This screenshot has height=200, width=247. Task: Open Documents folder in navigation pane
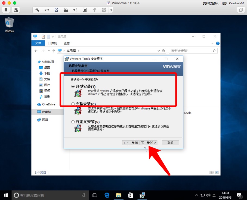click(x=44, y=79)
